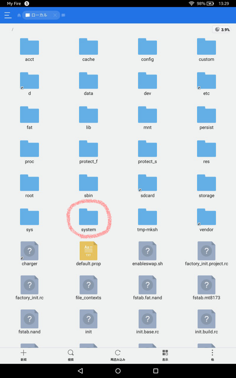Open the config folder
The height and width of the screenshot is (378, 236).
pos(147,50)
